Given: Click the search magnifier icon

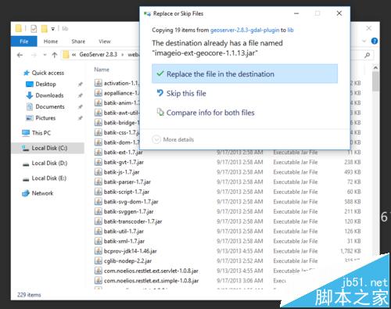Looking at the screenshot, I should click(x=368, y=55).
